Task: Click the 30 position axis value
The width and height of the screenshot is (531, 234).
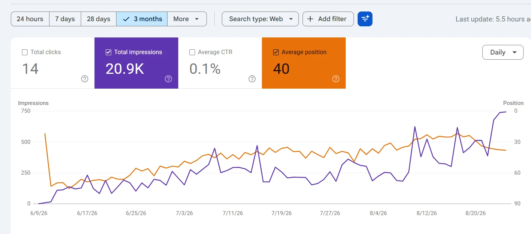Action: [x=517, y=142]
